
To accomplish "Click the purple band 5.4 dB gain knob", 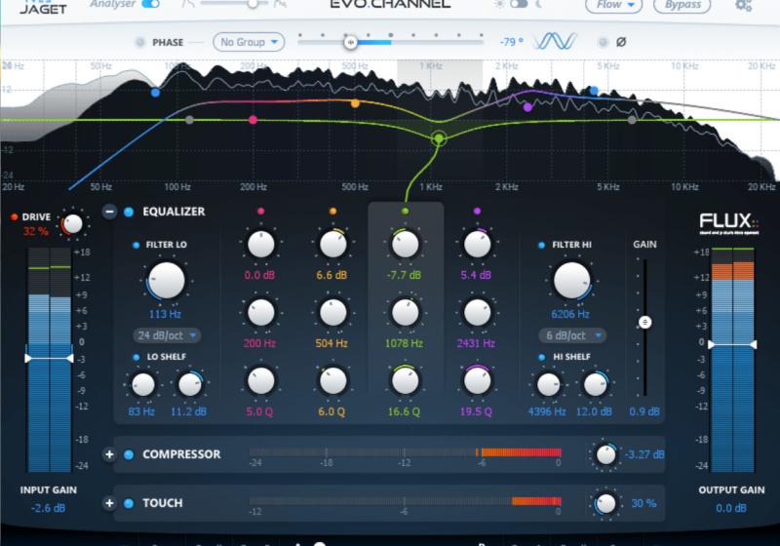I will point(477,244).
